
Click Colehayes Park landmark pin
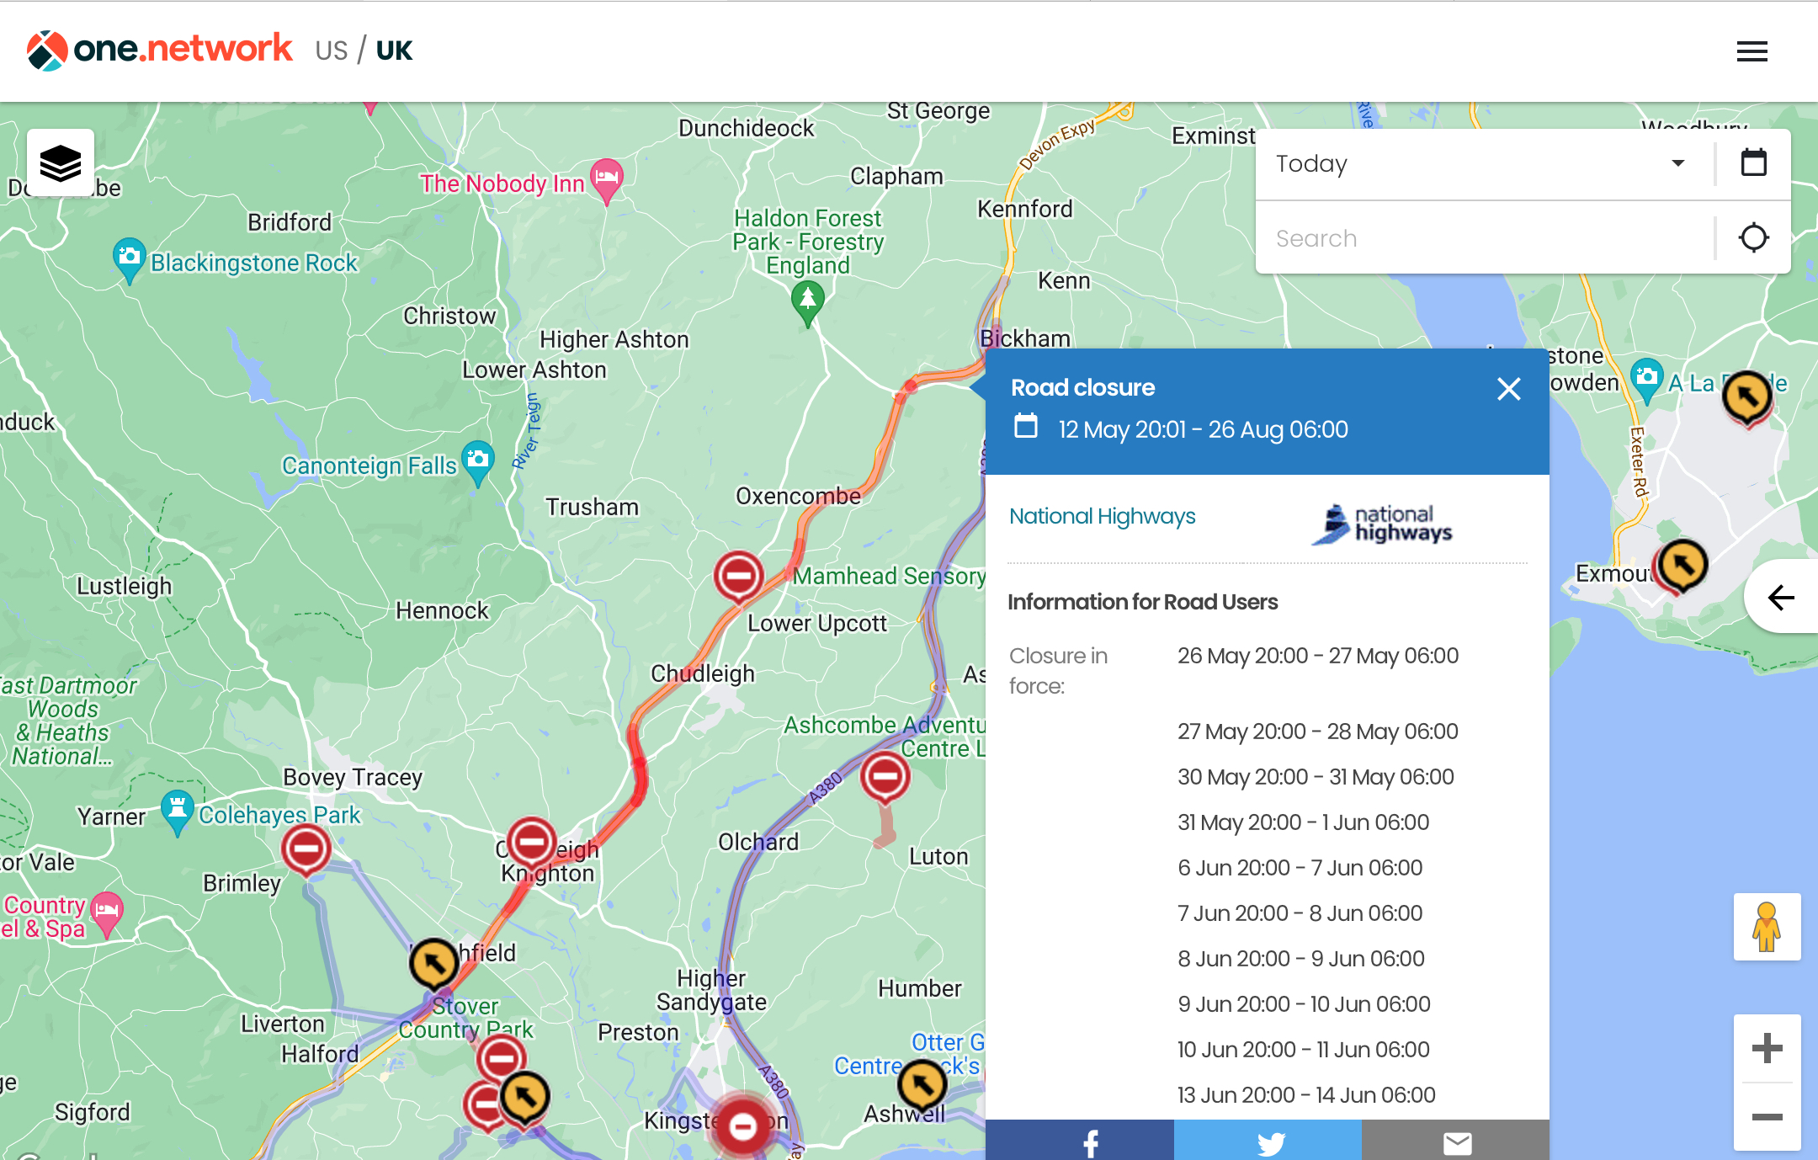pos(177,812)
